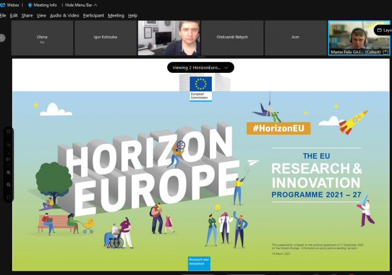
Task: Go to the previous page with the up arrow
Action: (x=8, y=154)
